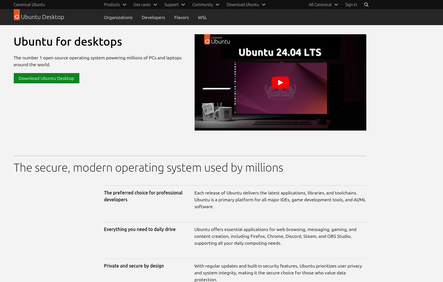Click the Ubuntu Desktop text link

42,17
